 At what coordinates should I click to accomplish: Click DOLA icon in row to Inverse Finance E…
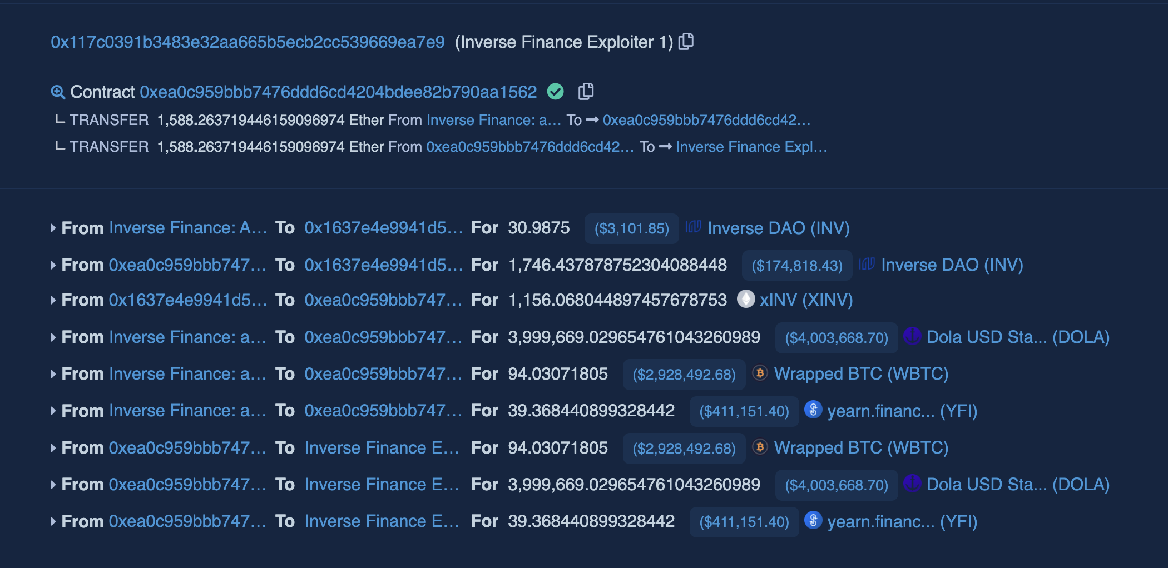click(912, 483)
